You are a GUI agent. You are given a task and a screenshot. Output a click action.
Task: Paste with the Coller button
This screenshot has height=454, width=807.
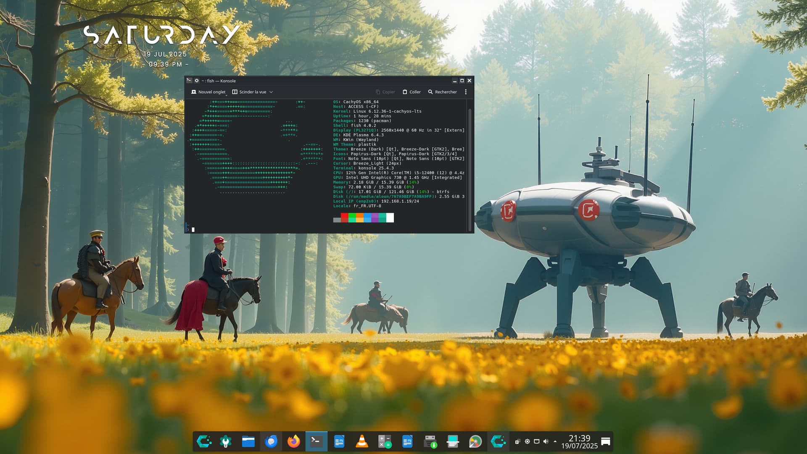click(411, 92)
